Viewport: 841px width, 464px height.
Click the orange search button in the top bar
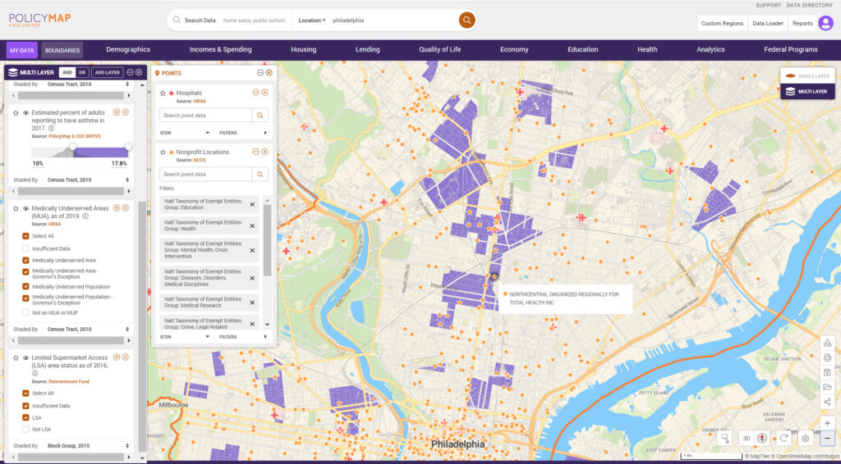[466, 20]
